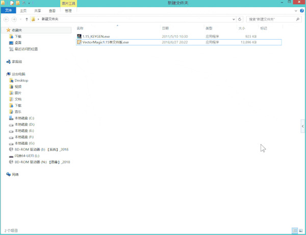Select 1.15_KEYGEN.exe file
The height and width of the screenshot is (235, 306).
click(96, 36)
